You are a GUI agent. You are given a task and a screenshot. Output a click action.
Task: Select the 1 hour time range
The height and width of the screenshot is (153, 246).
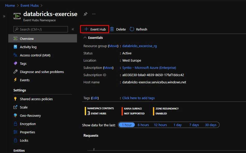point(127,125)
